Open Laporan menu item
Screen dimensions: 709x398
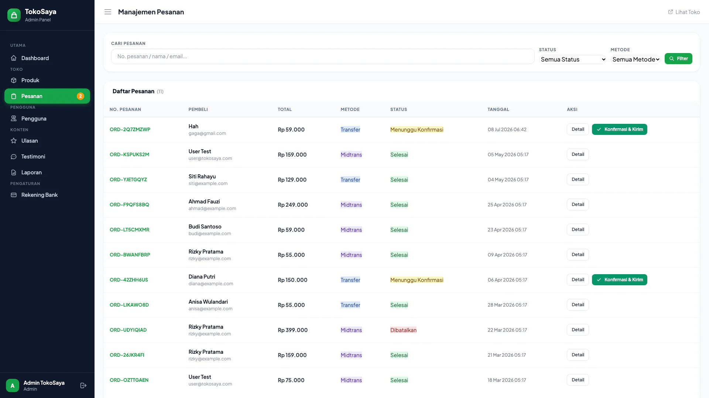point(47,172)
